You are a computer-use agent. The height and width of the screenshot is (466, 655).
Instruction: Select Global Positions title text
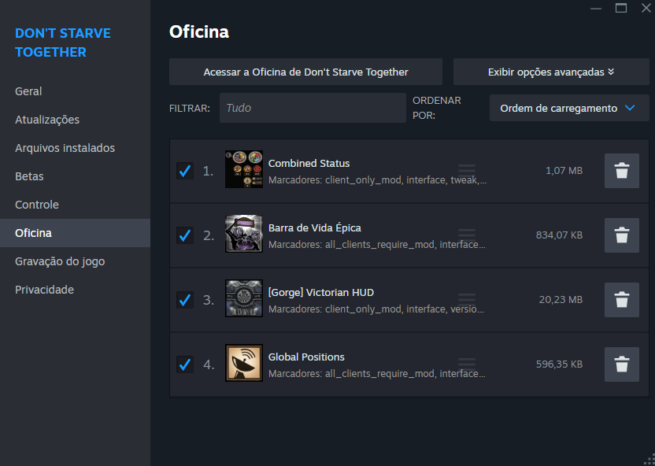pos(306,357)
